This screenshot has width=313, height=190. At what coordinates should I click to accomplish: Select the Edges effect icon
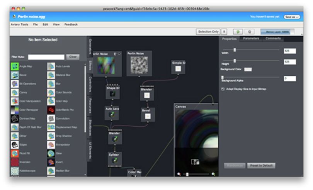pyautogui.click(x=15, y=145)
